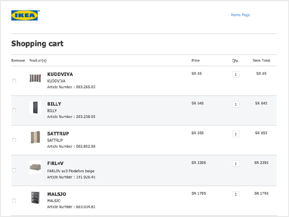Click the FARLOV sofa thumbnail image

coord(35,167)
